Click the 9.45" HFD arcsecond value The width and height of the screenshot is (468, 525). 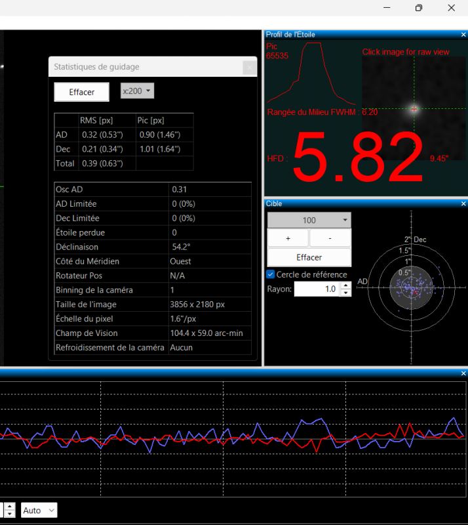tap(439, 158)
